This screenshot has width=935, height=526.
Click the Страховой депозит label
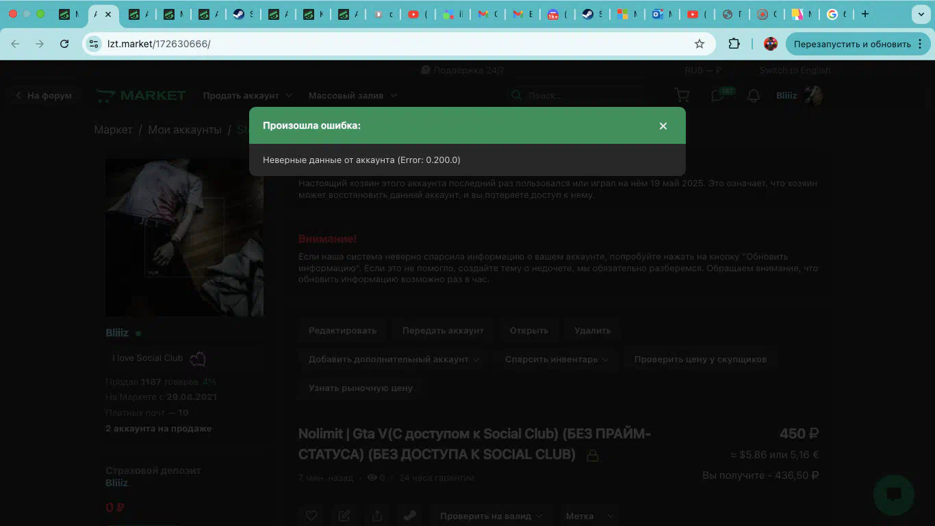pos(153,471)
